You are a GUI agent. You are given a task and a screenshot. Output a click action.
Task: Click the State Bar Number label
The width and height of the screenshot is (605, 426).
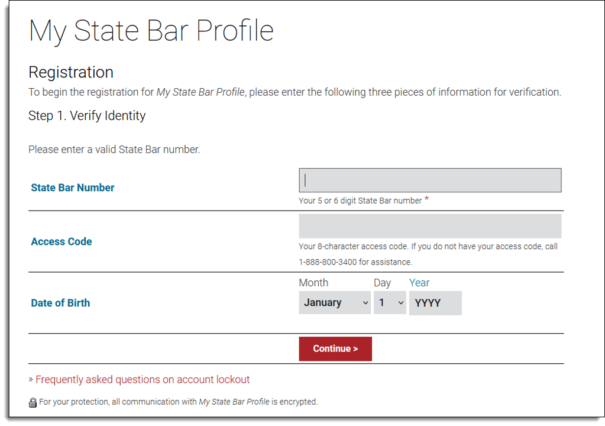click(x=72, y=188)
